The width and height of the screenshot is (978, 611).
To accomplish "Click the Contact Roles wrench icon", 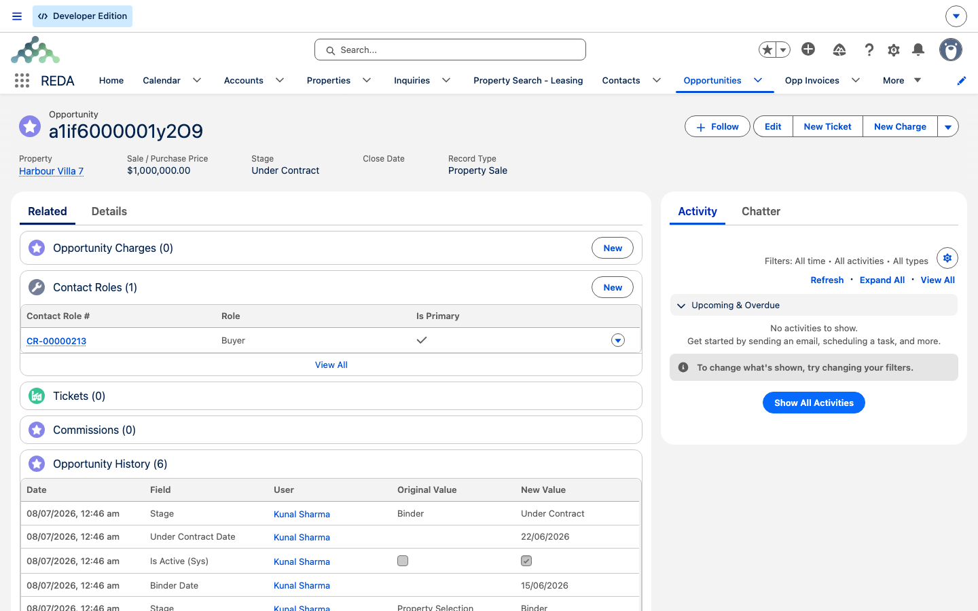I will [37, 287].
